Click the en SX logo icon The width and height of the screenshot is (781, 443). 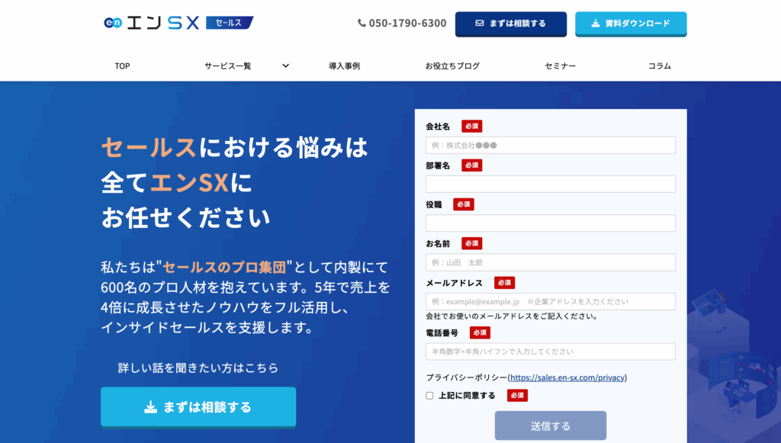(113, 23)
